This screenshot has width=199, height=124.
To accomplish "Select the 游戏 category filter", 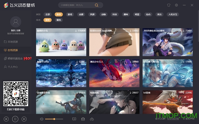I will 70,15.
